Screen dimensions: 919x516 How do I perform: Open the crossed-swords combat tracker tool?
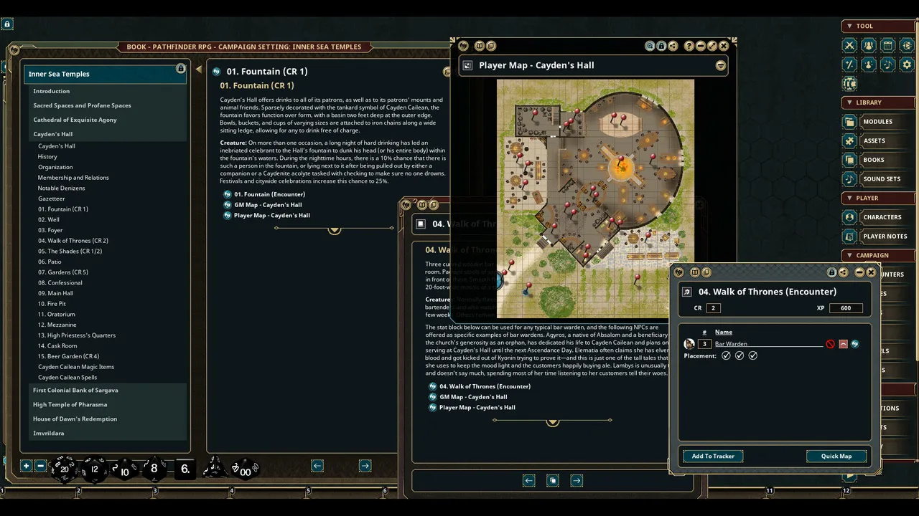coord(850,45)
